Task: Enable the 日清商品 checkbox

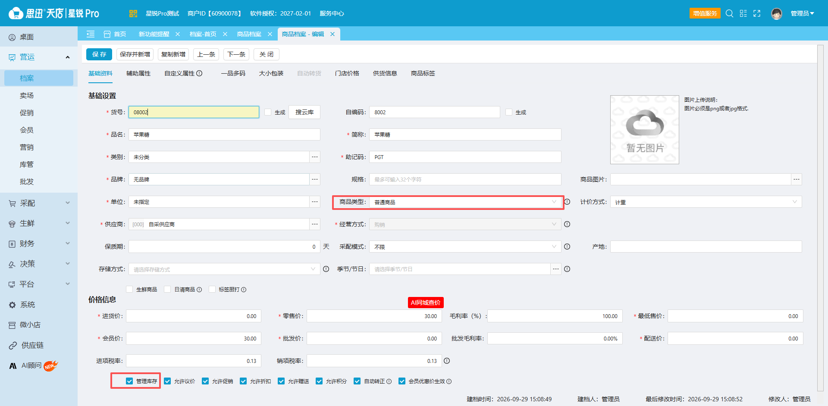Action: pyautogui.click(x=167, y=289)
